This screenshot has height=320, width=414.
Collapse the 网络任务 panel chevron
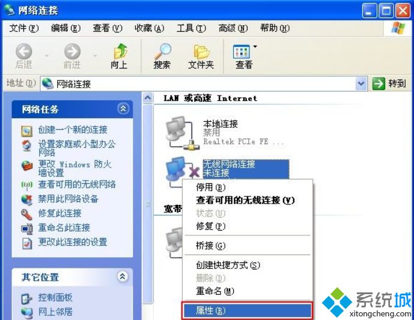click(123, 109)
